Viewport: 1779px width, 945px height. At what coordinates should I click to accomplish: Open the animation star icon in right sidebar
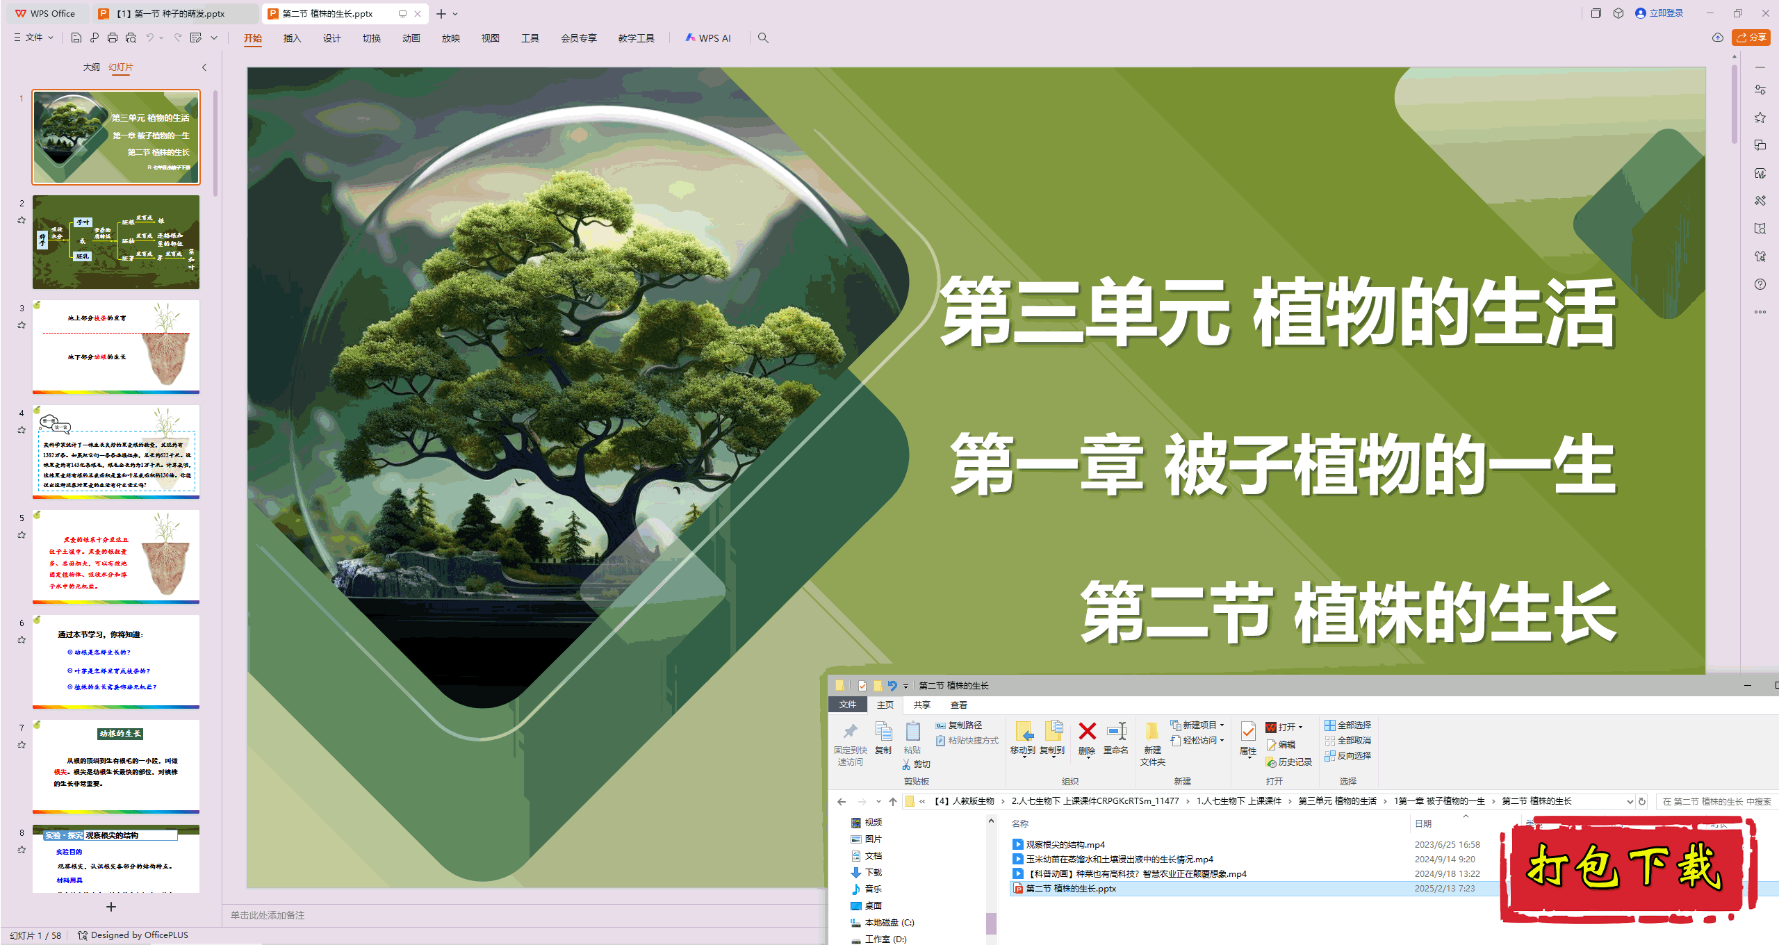click(x=1760, y=117)
